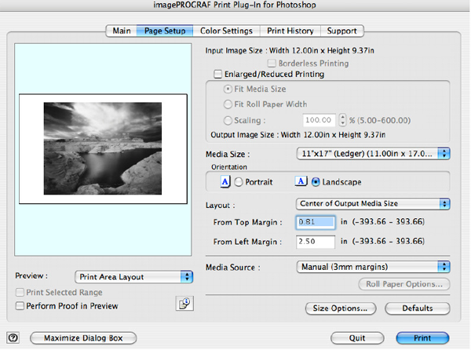Click the Scaling percentage stepper arrows
The width and height of the screenshot is (471, 350).
[x=342, y=120]
